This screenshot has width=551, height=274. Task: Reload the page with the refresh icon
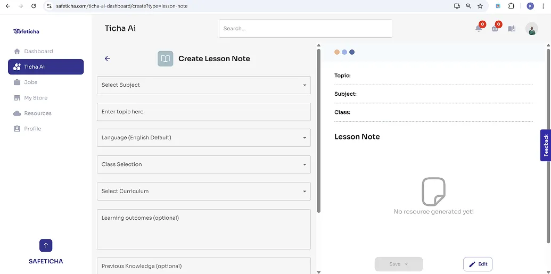[34, 6]
